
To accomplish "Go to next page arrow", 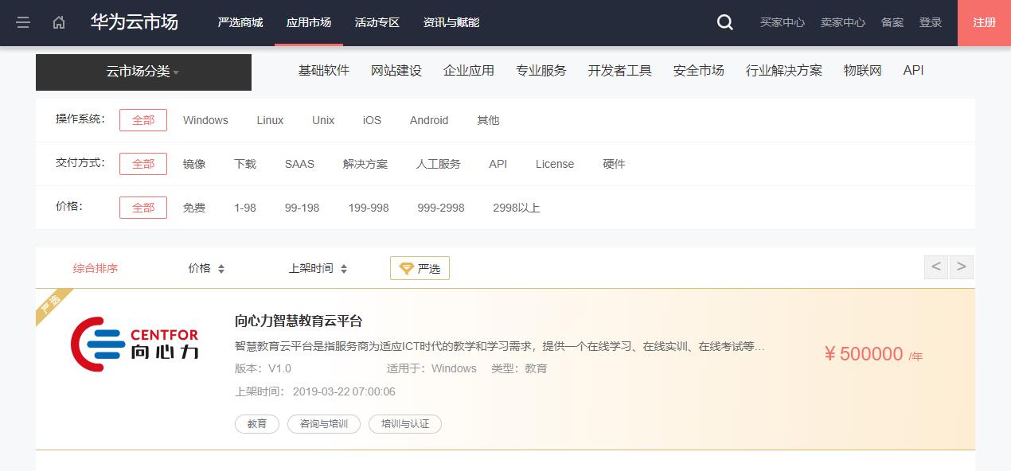I will pyautogui.click(x=961, y=267).
